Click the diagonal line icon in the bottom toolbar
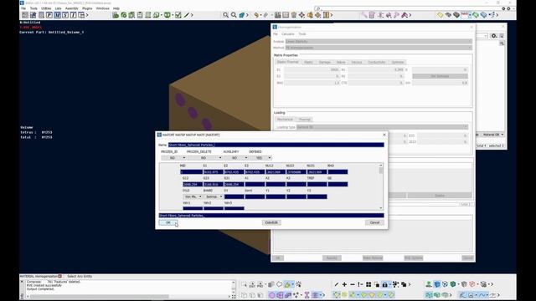Image resolution: width=536 pixels, height=301 pixels. [x=337, y=284]
